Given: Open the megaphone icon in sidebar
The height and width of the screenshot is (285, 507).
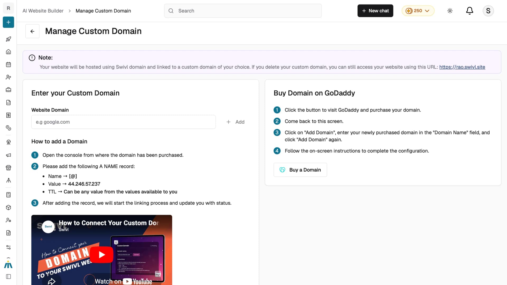Looking at the screenshot, I should click(x=8, y=155).
